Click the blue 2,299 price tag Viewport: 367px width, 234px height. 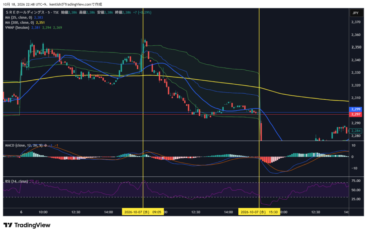[x=356, y=109]
